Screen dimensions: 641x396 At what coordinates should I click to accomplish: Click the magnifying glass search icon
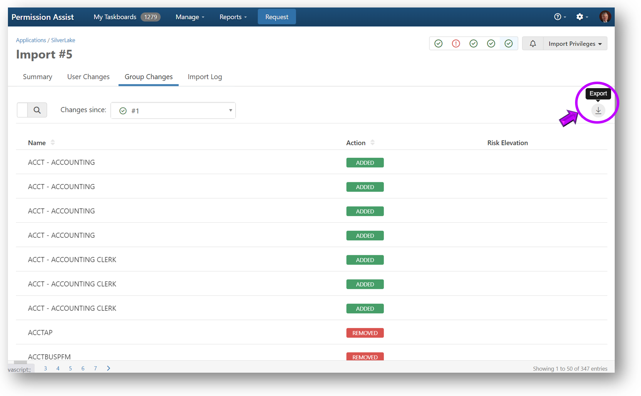click(x=37, y=110)
